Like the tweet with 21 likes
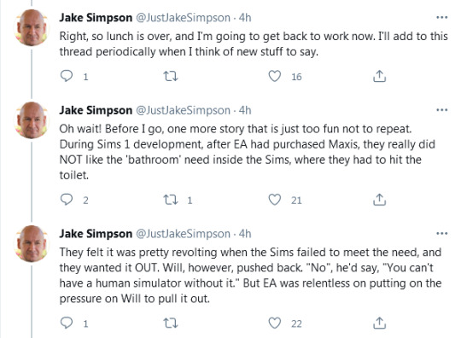This screenshot has width=461, height=338. [x=275, y=200]
